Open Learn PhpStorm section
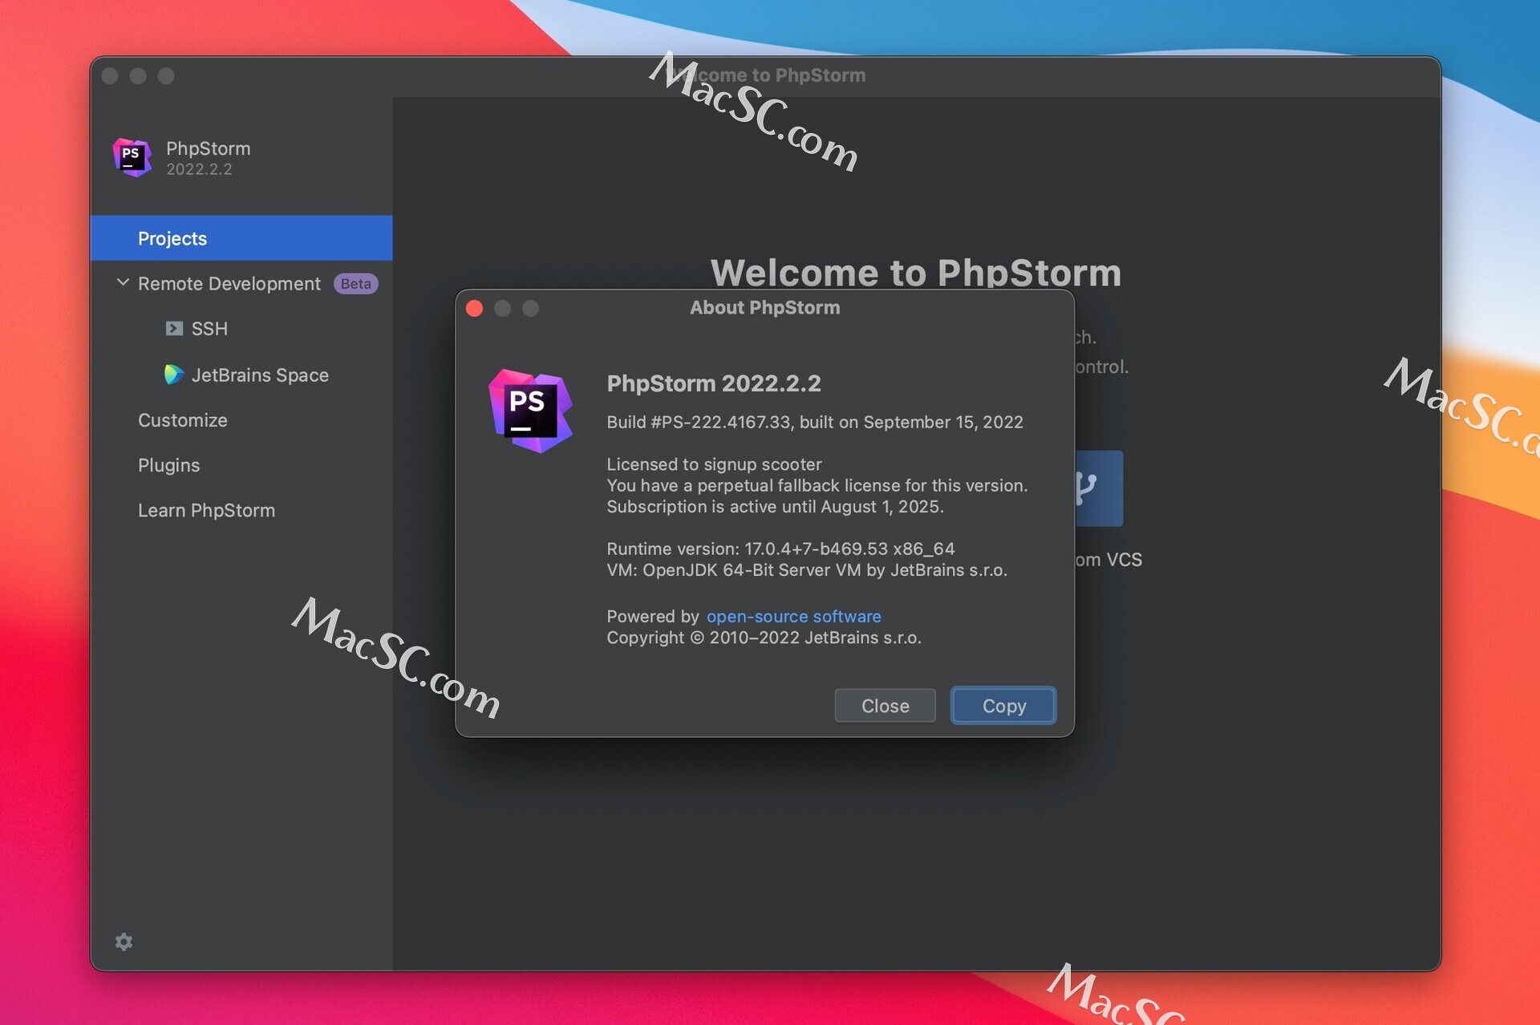Screen dimensions: 1540x1025 tap(206, 510)
